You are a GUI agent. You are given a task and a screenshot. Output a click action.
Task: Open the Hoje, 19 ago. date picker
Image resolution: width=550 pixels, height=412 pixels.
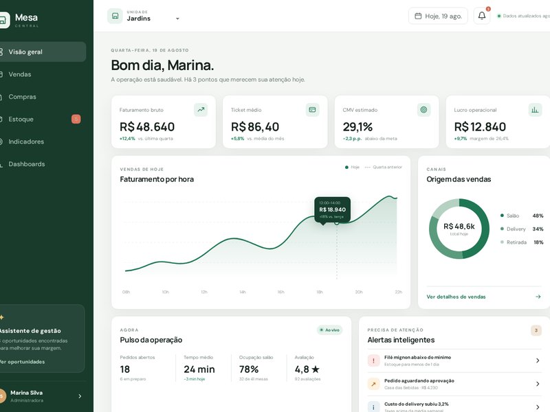point(438,16)
